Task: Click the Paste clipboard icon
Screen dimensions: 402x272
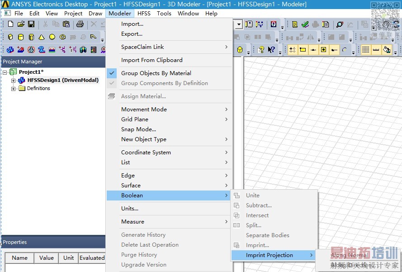Action: click(x=66, y=24)
